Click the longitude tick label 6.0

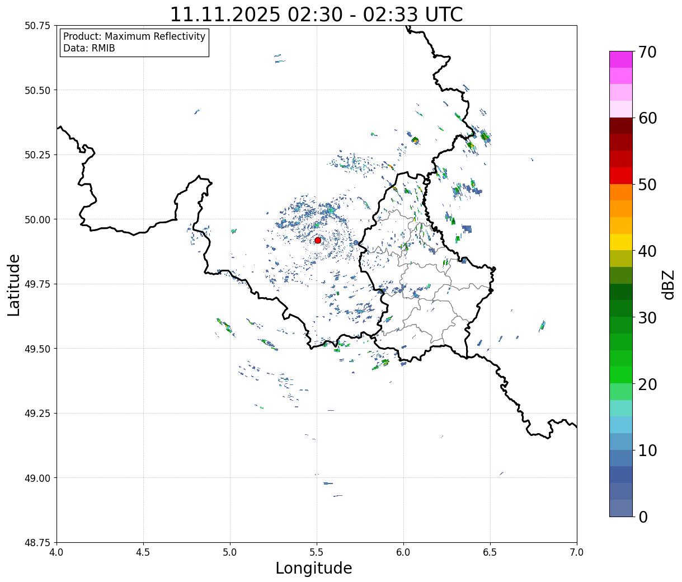tap(404, 552)
